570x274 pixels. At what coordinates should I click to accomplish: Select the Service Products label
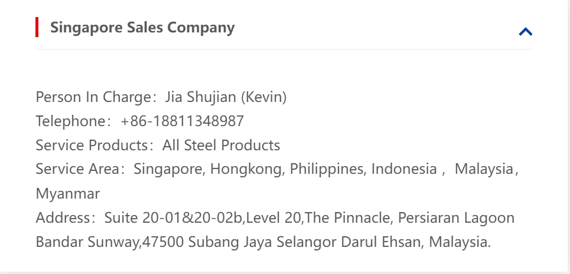click(x=91, y=145)
